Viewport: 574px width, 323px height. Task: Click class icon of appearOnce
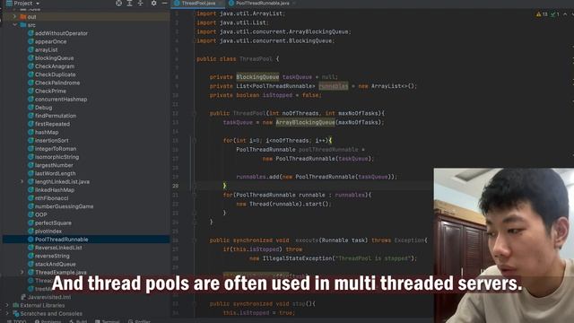pyautogui.click(x=30, y=41)
